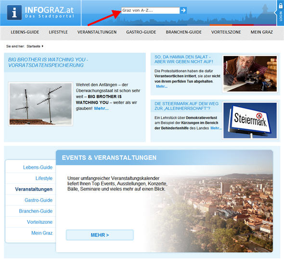
Task: Open the LIFESTYLE menu
Action: pyautogui.click(x=58, y=32)
